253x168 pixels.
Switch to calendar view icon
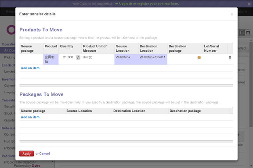pos(248,32)
